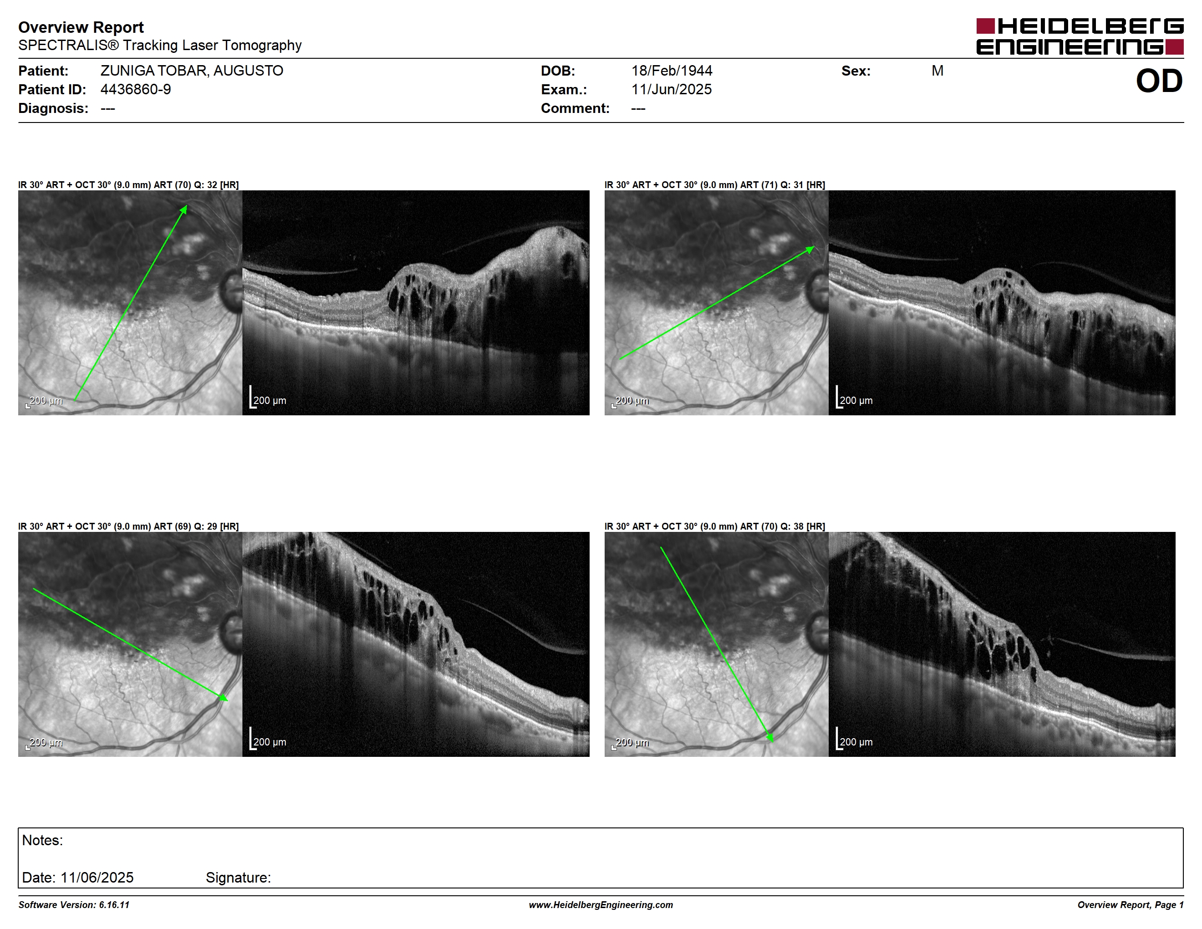Click 200 µm scale bar on Q: 38 OCT scan
The image size is (1202, 929).
[854, 739]
